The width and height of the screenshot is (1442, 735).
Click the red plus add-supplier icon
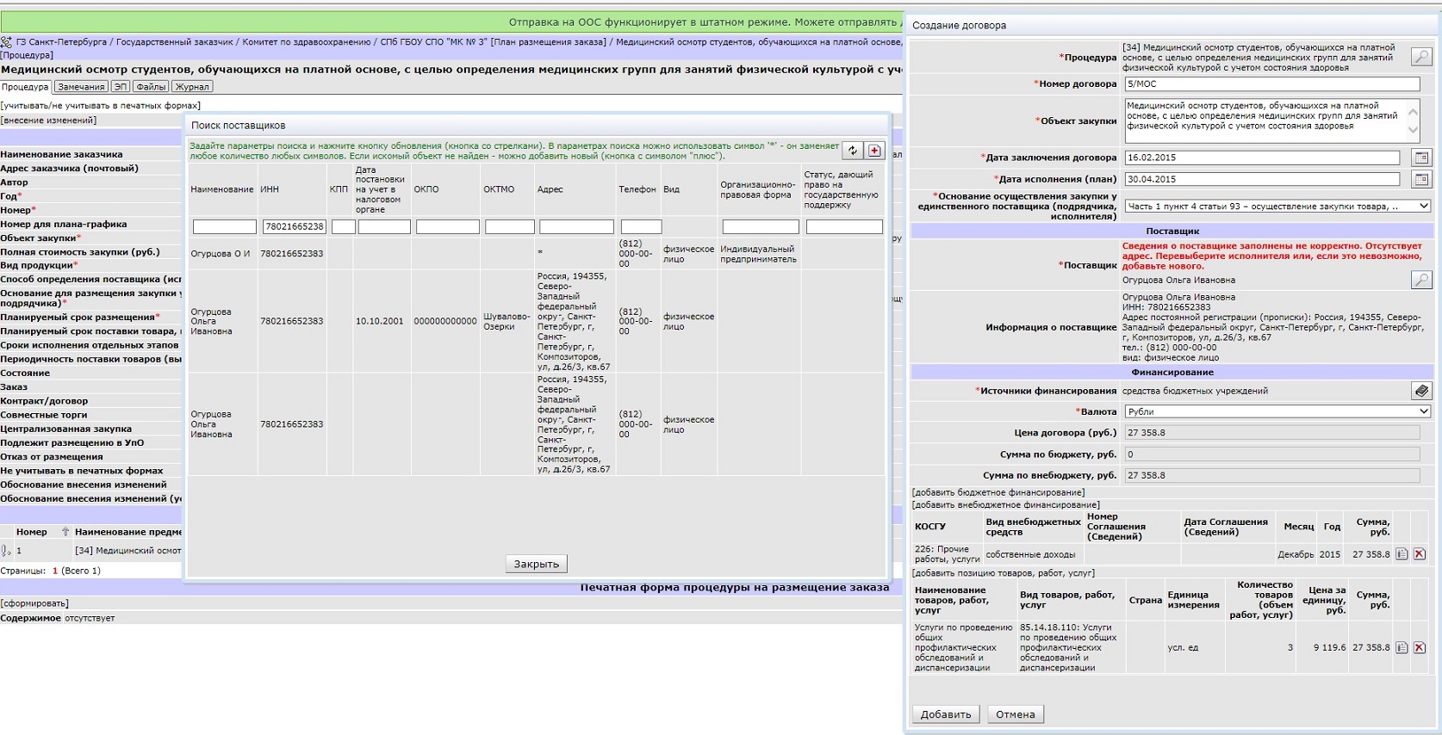(874, 151)
